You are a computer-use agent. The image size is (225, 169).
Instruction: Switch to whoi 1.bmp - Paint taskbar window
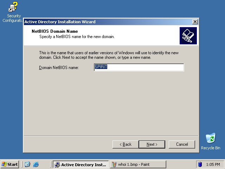138,164
